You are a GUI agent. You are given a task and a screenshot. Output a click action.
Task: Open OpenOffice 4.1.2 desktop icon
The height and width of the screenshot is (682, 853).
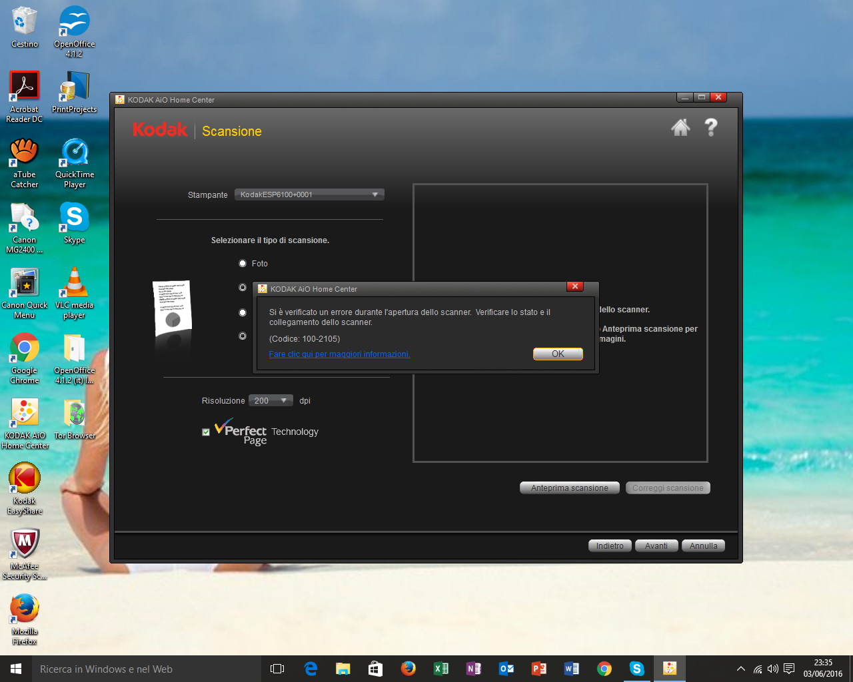click(x=75, y=31)
